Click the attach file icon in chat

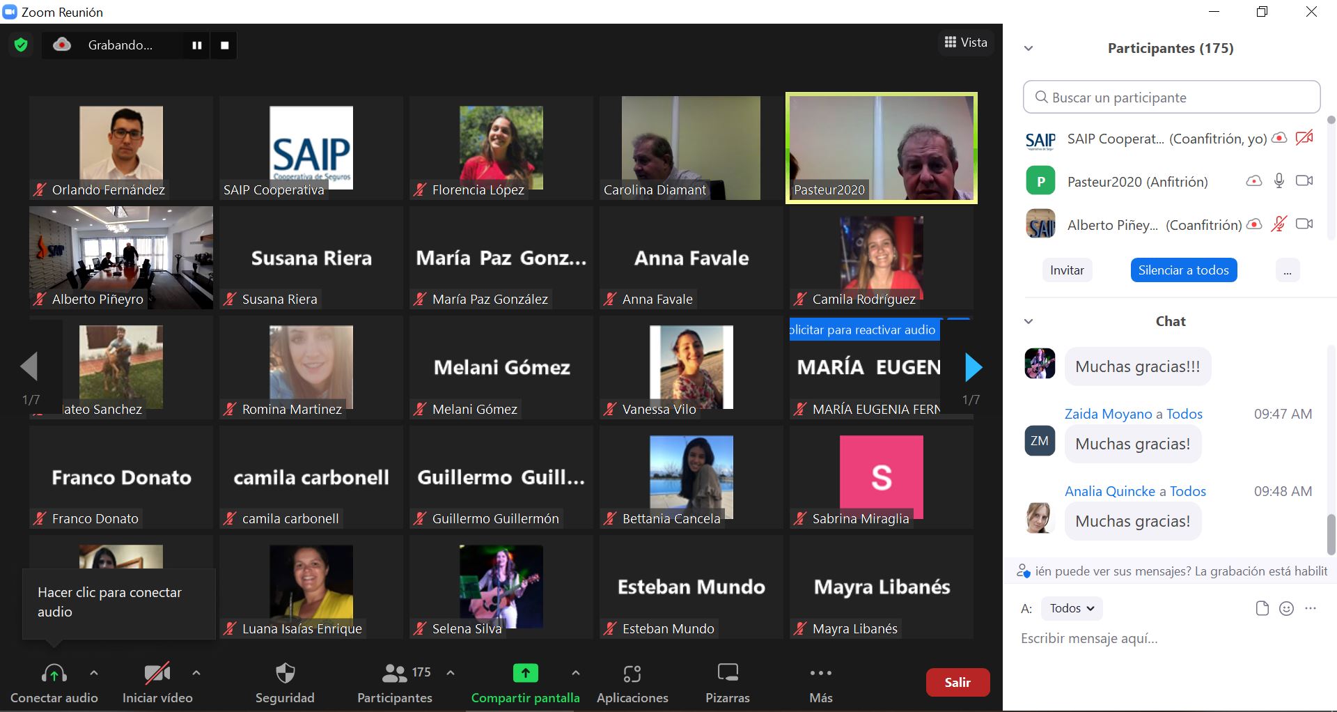tap(1262, 609)
